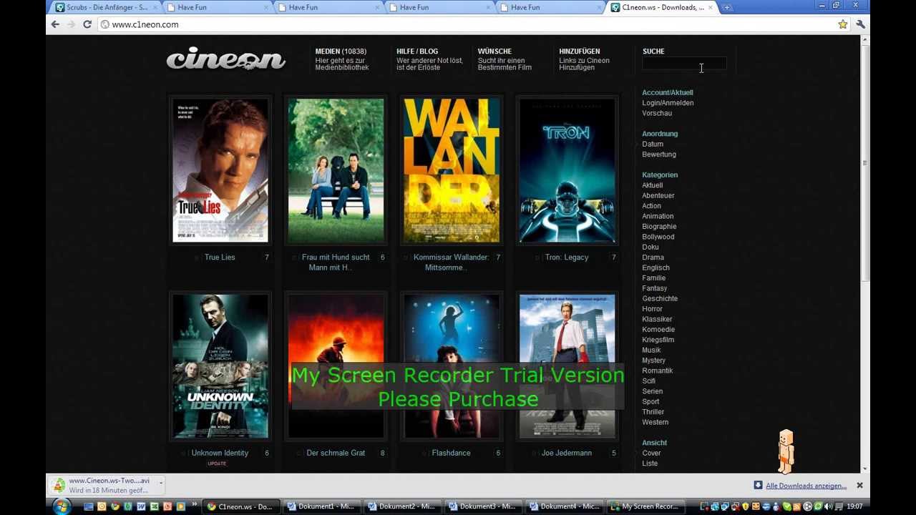Click the yellow security shield tray icon
This screenshot has width=916, height=515.
click(x=745, y=506)
